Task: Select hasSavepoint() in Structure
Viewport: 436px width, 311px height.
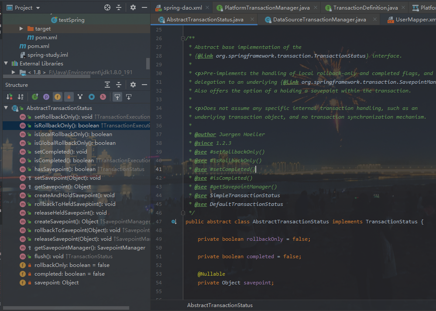Action: tap(65, 169)
